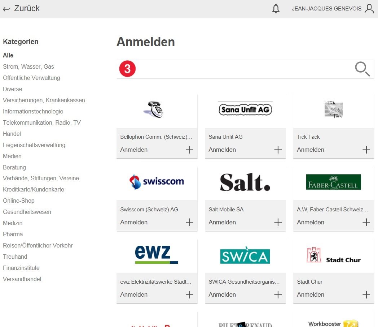Click Anmelden text under Salt Mobile SA
378x327 pixels.
click(x=222, y=222)
